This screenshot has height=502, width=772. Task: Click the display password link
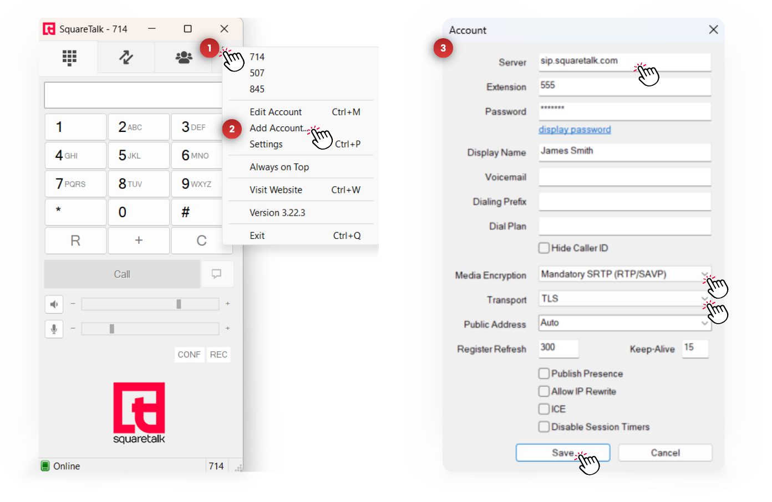click(x=575, y=130)
